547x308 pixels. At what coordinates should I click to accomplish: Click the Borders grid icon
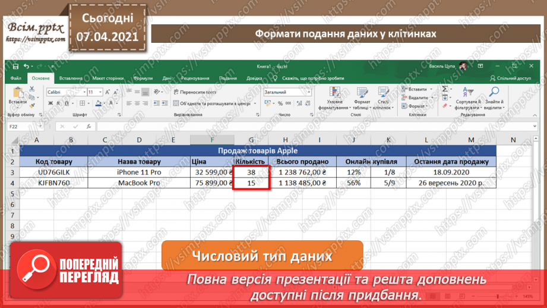pyautogui.click(x=83, y=103)
